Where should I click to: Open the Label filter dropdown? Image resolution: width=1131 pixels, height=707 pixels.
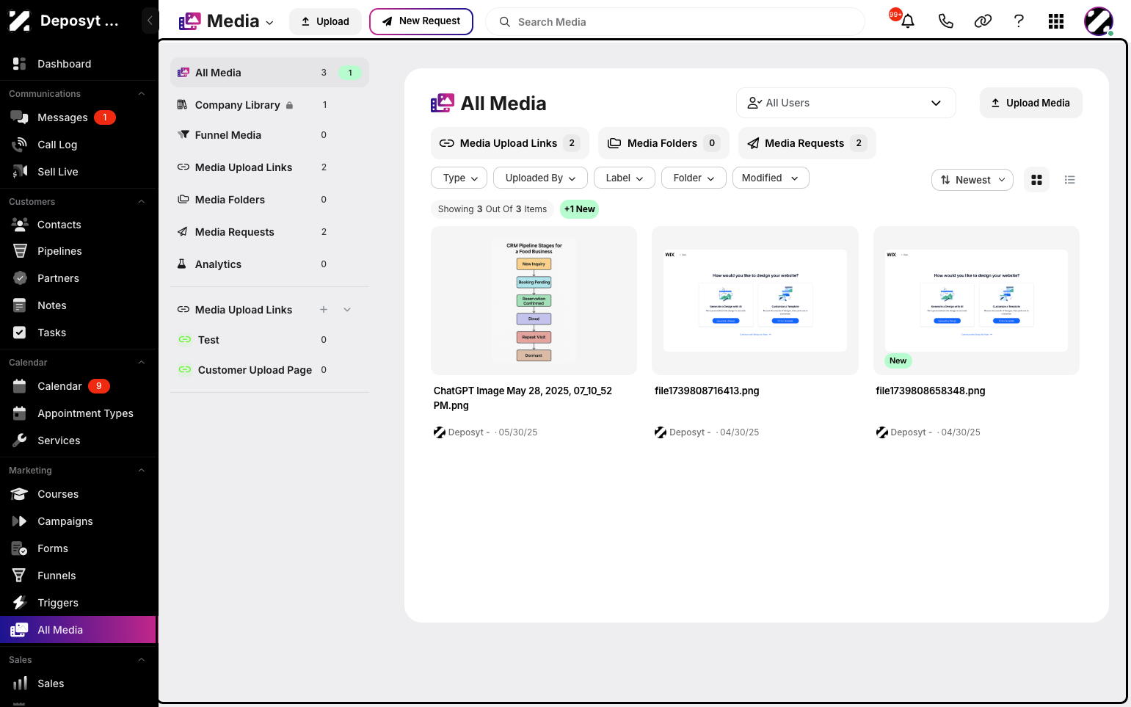(x=625, y=178)
